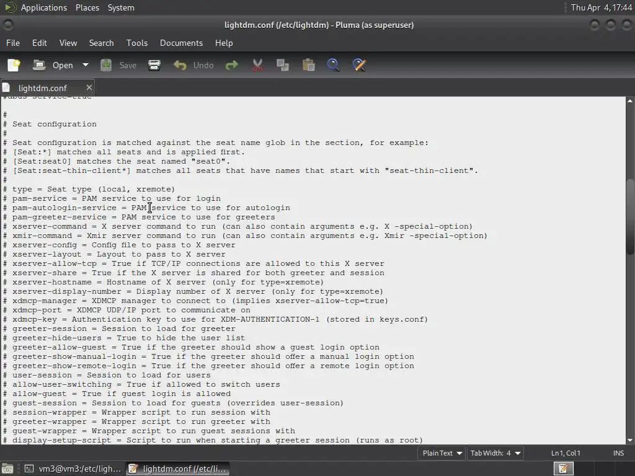635x476 pixels.
Task: Click the "xserver-command" line
Action: (238, 227)
